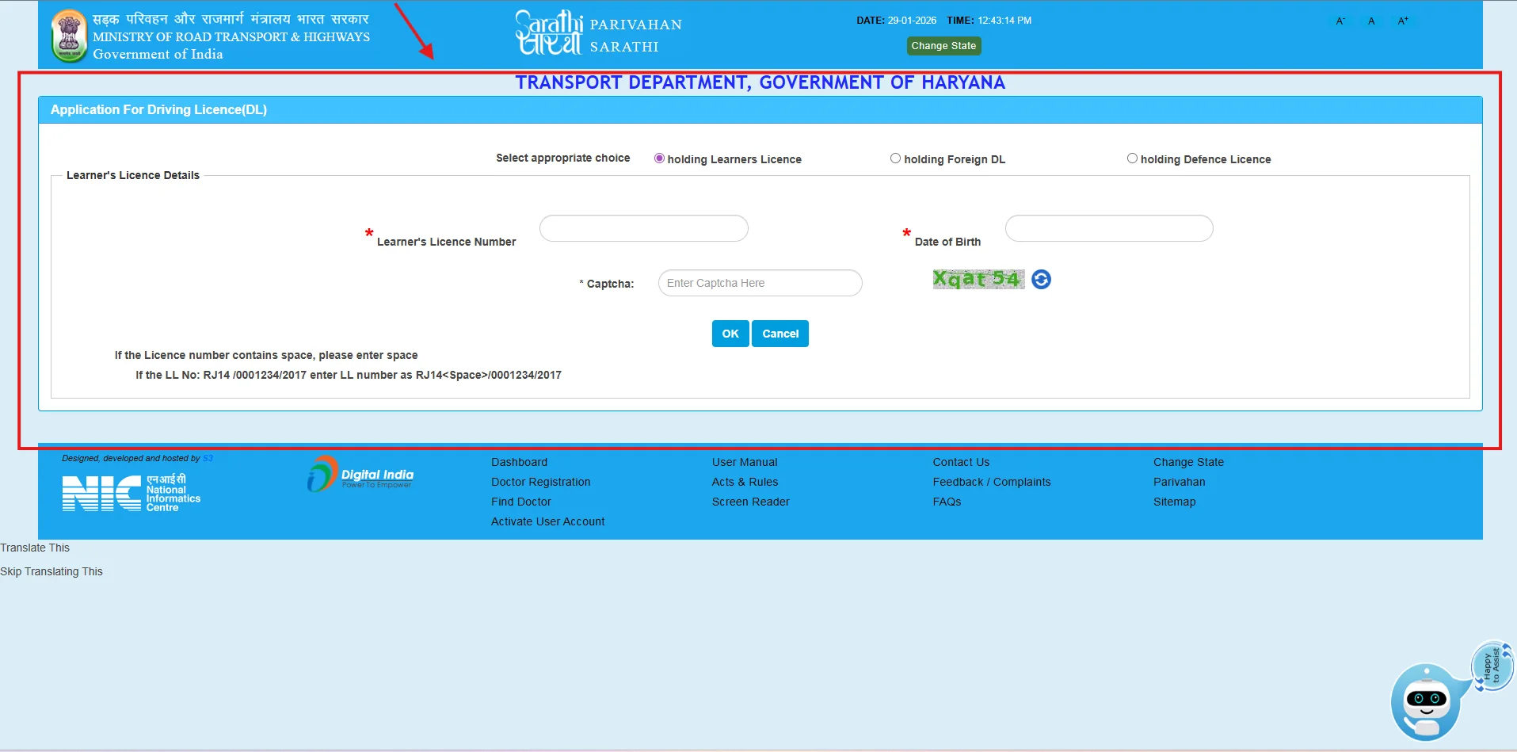
Task: Decrease font size with A- button
Action: [x=1340, y=21]
